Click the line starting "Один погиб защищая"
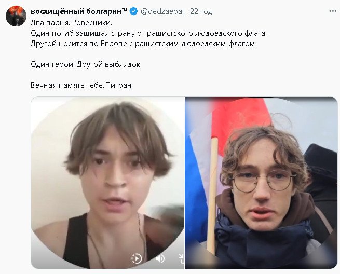 point(148,33)
